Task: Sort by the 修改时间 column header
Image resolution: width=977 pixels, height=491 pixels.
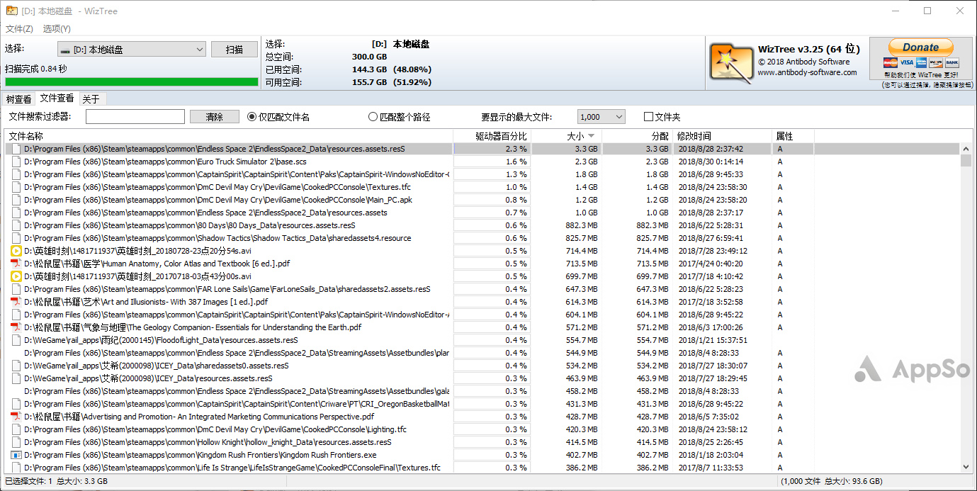Action: (723, 136)
